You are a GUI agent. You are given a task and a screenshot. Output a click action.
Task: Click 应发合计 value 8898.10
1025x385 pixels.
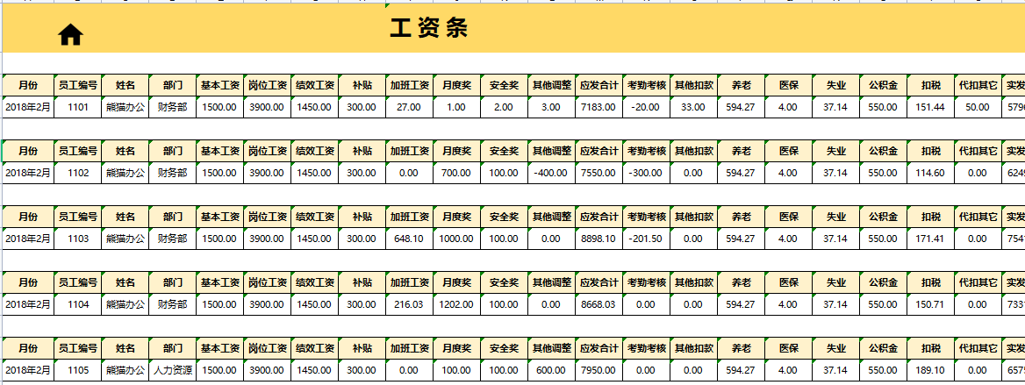coord(599,239)
